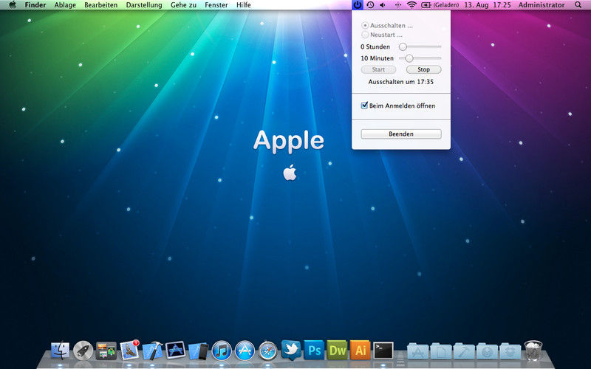Open the Ablage menu
The image size is (591, 369).
(x=65, y=5)
